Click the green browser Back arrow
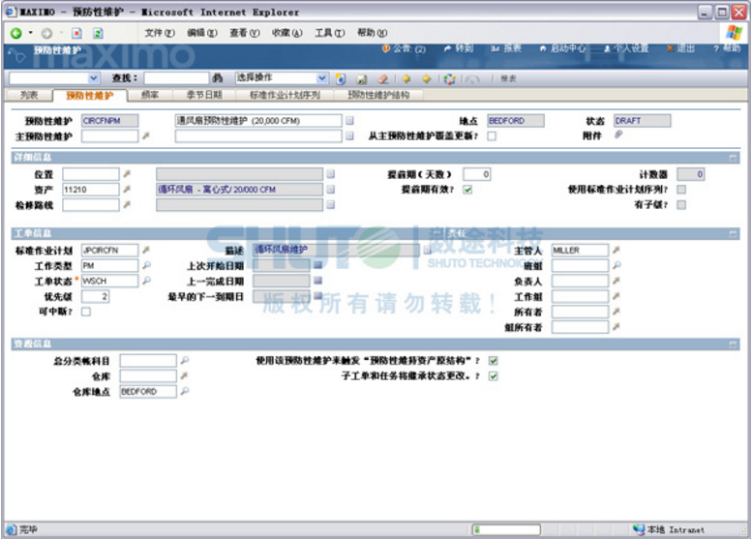The height and width of the screenshot is (539, 752). pos(16,33)
